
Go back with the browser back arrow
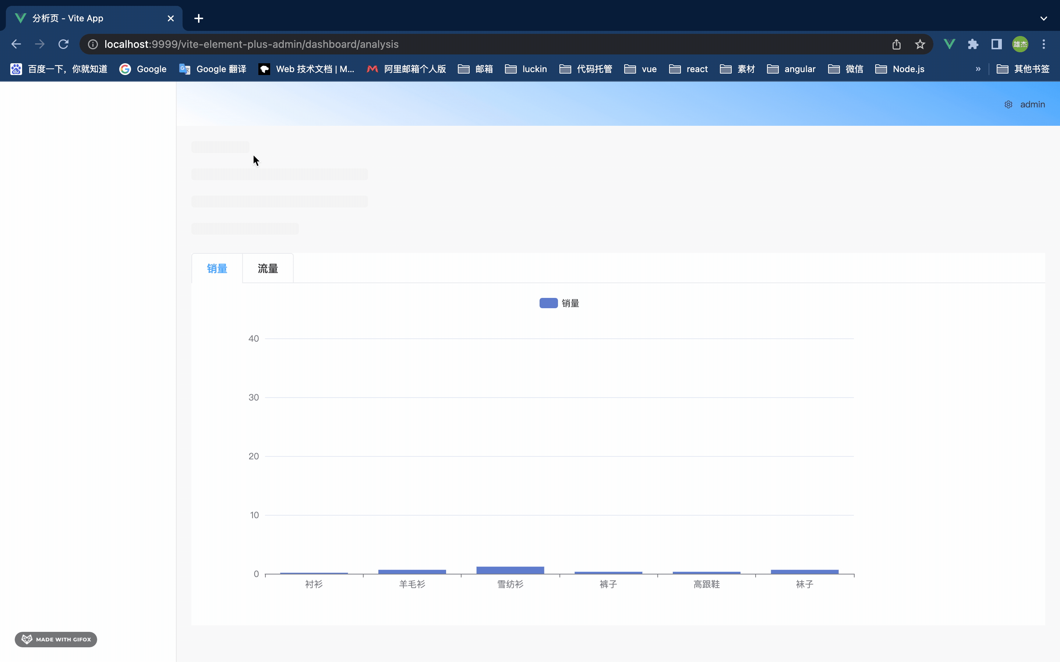click(x=16, y=44)
